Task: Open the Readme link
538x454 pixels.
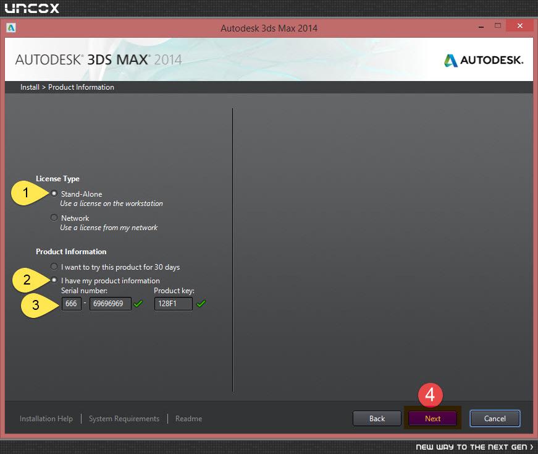Action: (188, 419)
